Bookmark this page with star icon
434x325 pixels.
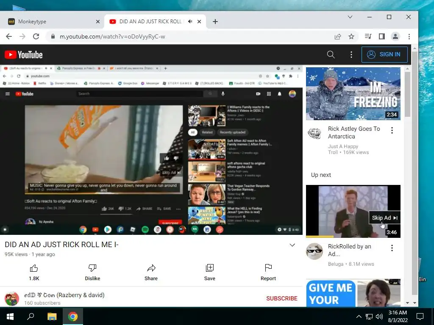click(351, 36)
